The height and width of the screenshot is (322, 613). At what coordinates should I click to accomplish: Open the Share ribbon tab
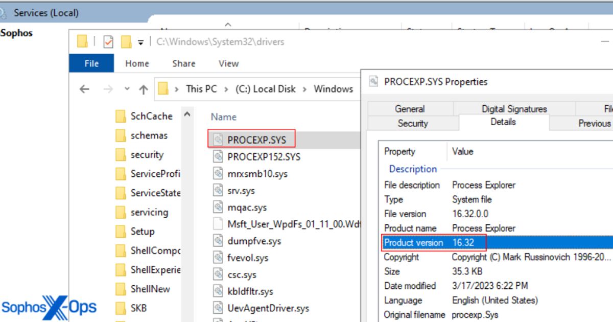click(x=184, y=63)
